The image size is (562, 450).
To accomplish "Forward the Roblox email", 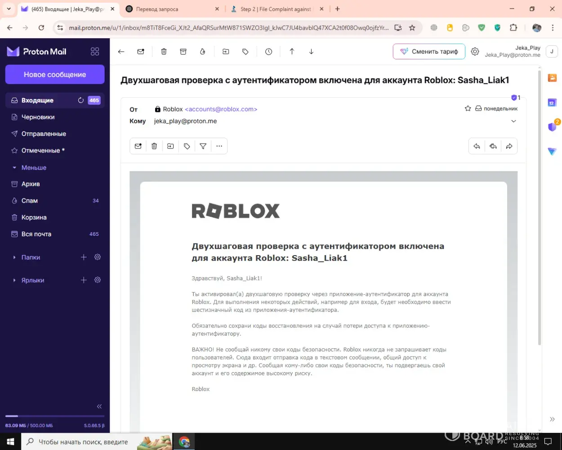I will click(509, 146).
